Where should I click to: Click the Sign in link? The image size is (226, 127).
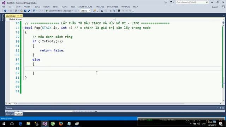click(x=215, y=7)
